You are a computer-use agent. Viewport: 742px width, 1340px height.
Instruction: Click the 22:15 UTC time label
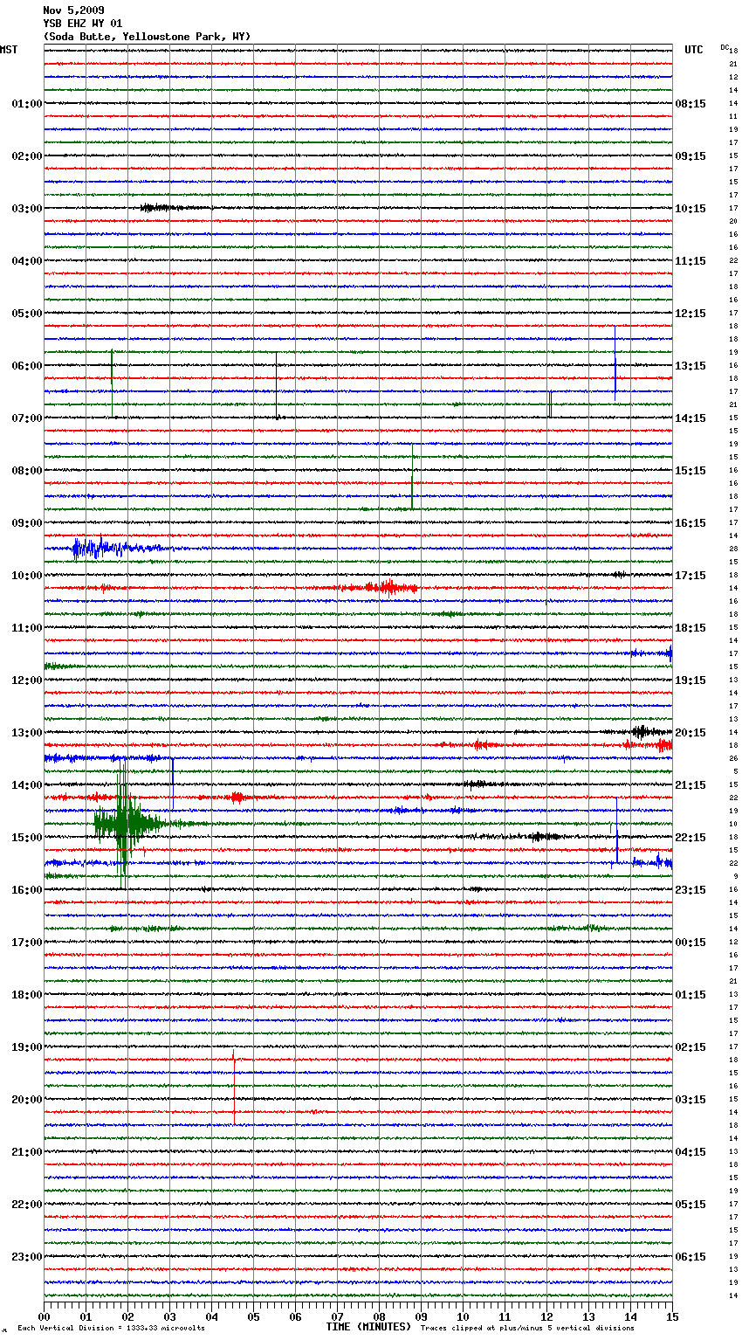690,838
